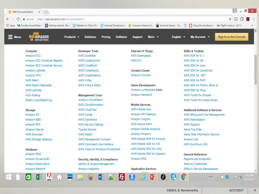Open Skype from the taskbar
259x194 pixels.
tap(174, 177)
